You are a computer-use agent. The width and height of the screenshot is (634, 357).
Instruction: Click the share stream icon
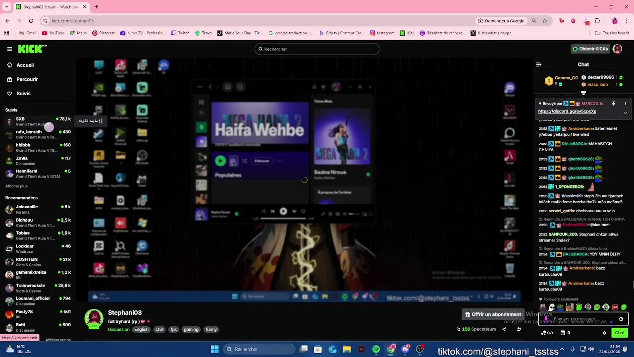[504, 329]
